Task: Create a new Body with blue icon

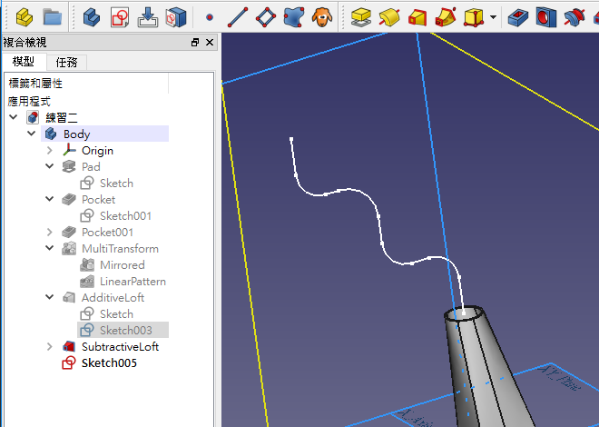Action: tap(92, 17)
